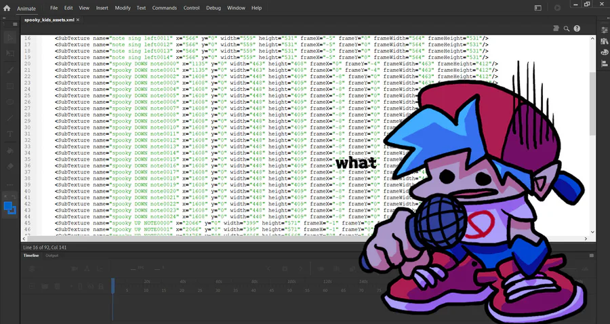Open the Window menu
The height and width of the screenshot is (324, 610).
point(236,7)
